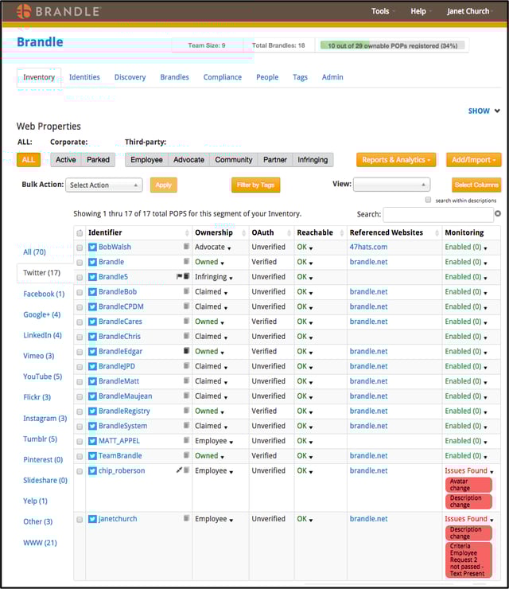Open dark notes icon in BrandleEdgar row
Screen dimensions: 509x589
pyautogui.click(x=186, y=350)
